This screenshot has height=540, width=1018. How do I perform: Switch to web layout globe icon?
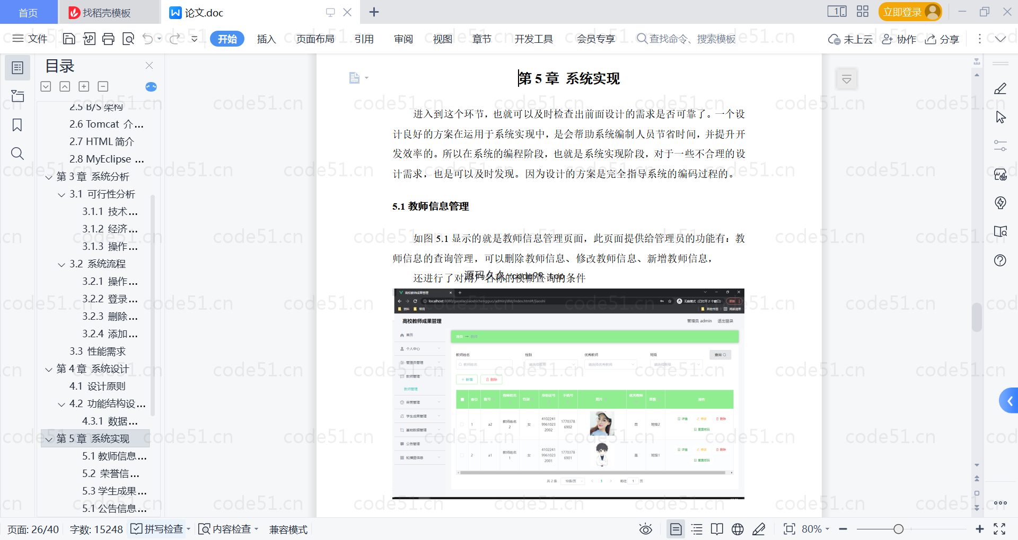tap(738, 529)
